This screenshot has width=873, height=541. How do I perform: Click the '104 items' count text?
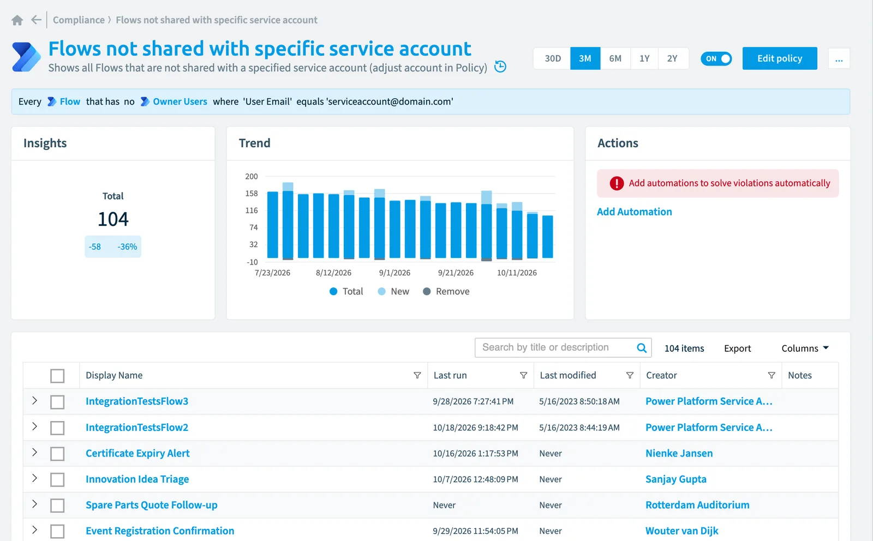click(684, 348)
